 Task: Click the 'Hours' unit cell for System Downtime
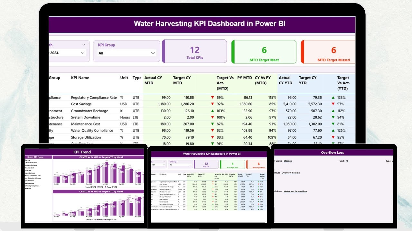tap(125, 117)
